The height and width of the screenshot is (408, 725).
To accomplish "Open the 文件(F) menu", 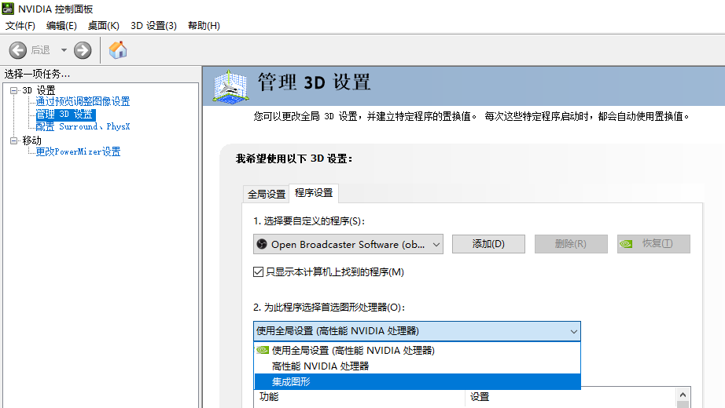I will coord(20,26).
